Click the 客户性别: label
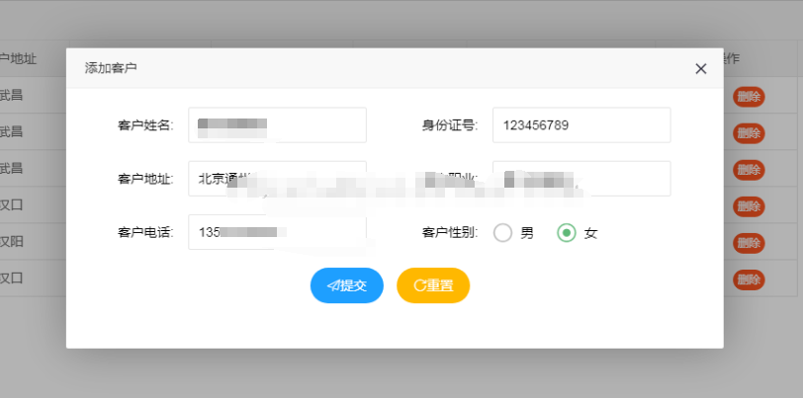803x398 pixels. point(450,233)
